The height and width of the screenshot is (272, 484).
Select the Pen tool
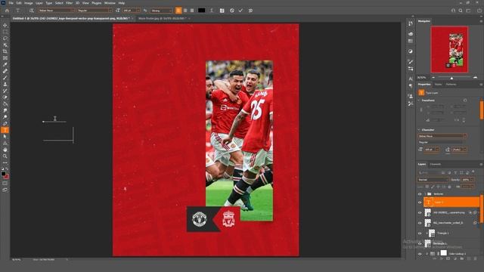5,123
